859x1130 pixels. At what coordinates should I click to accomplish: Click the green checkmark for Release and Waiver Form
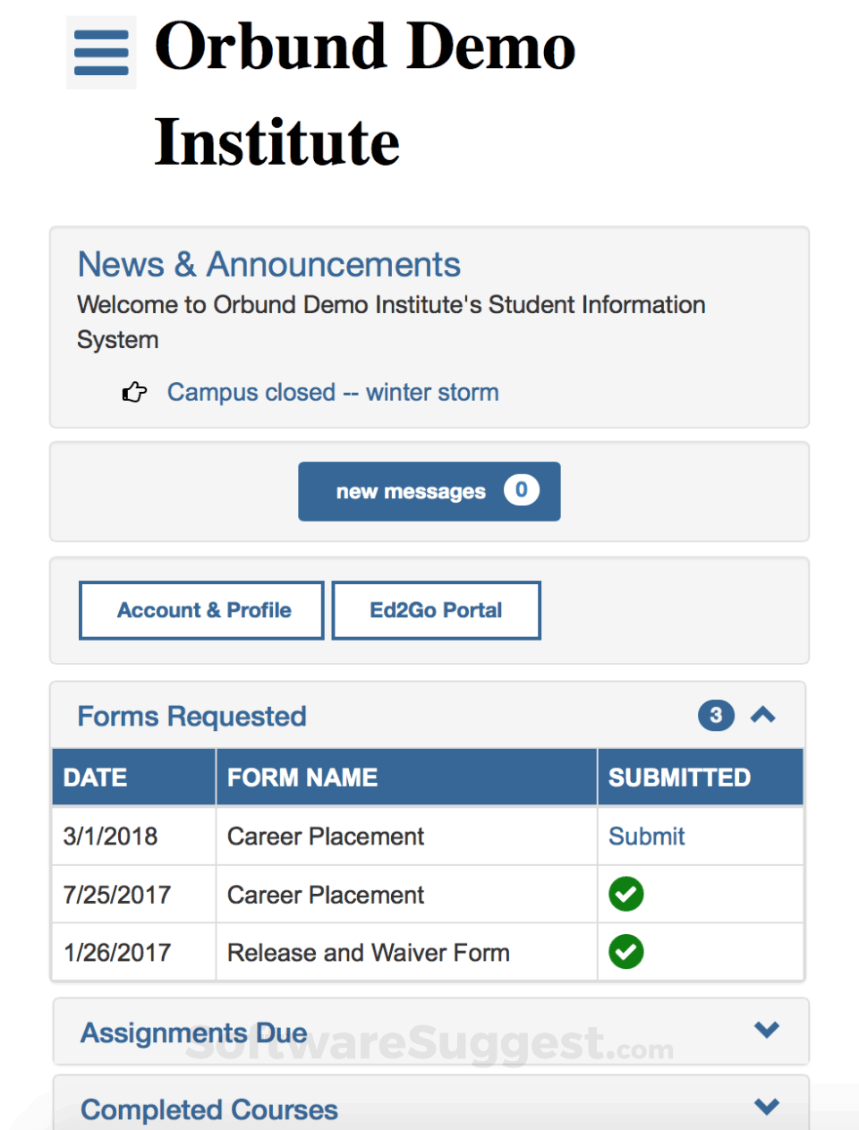[626, 952]
